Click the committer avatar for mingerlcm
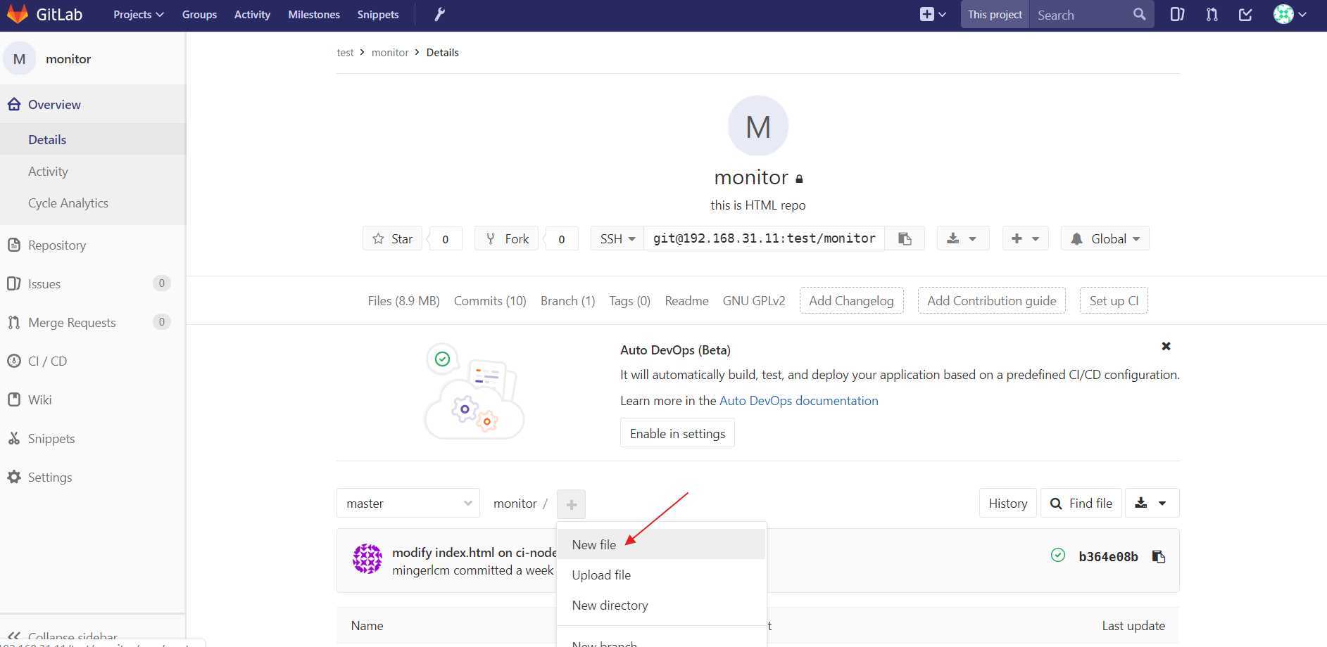1327x647 pixels. pyautogui.click(x=367, y=559)
